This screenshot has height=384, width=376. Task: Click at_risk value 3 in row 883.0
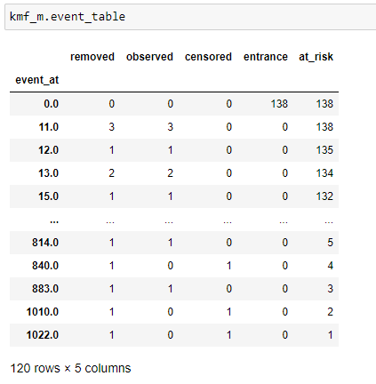pyautogui.click(x=330, y=289)
